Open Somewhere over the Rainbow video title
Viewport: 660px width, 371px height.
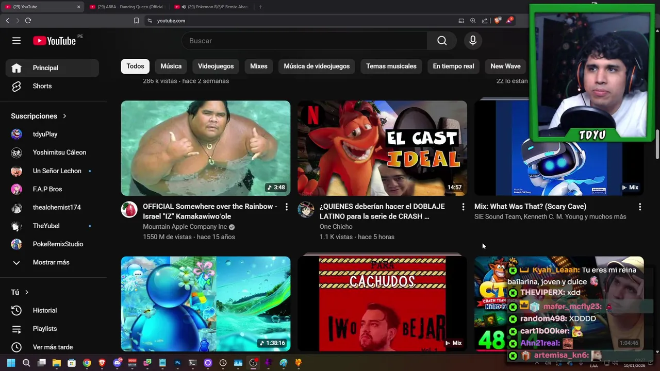coord(210,211)
